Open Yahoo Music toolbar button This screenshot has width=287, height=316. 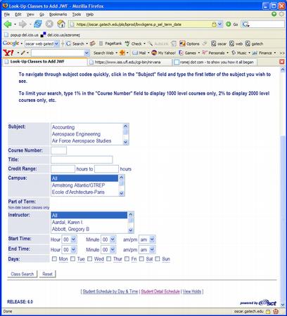(x=239, y=53)
